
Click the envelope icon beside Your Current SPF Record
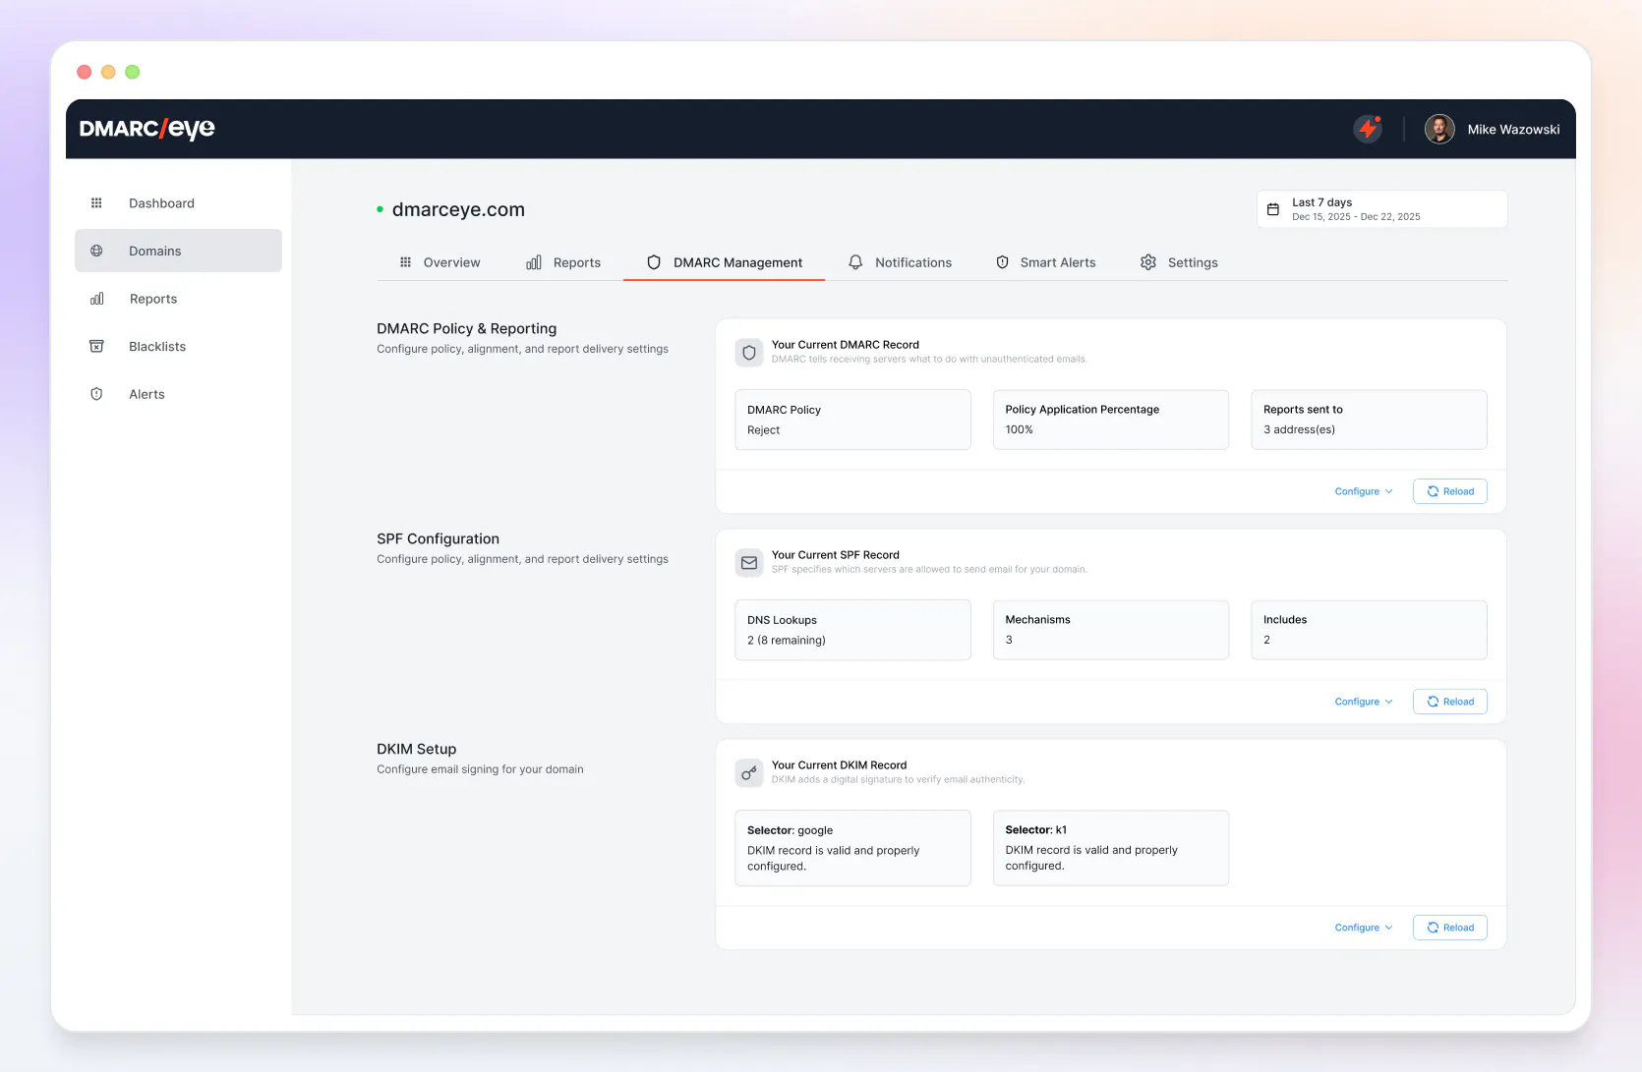749,563
